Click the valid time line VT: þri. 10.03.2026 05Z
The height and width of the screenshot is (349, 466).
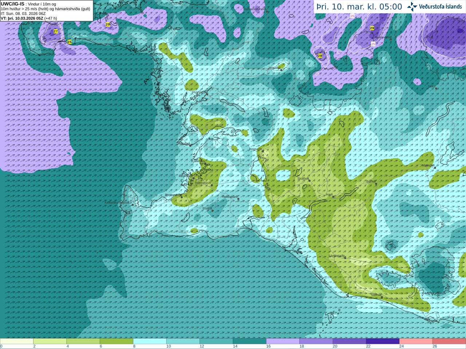(22, 18)
